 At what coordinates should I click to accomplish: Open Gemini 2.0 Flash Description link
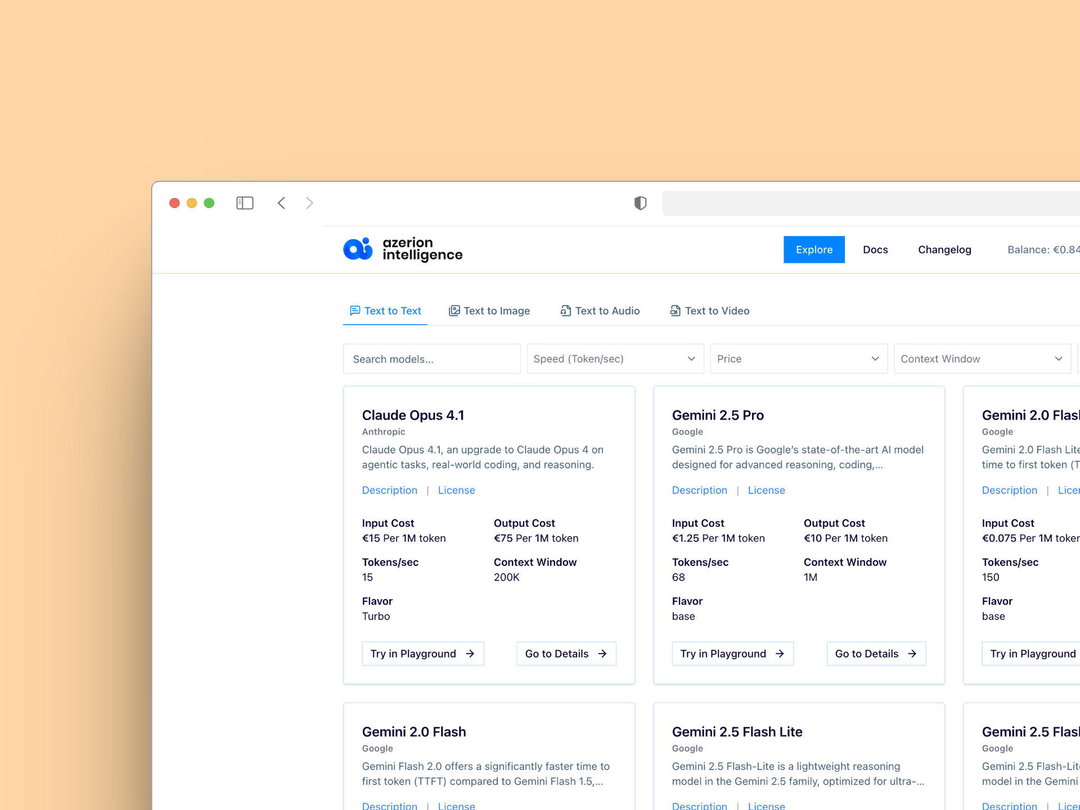(x=390, y=805)
